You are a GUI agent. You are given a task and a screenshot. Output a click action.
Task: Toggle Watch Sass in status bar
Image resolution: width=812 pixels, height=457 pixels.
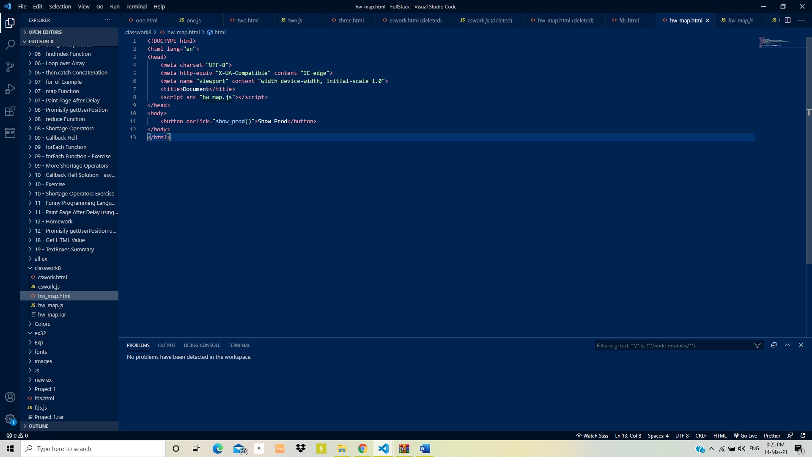[592, 435]
